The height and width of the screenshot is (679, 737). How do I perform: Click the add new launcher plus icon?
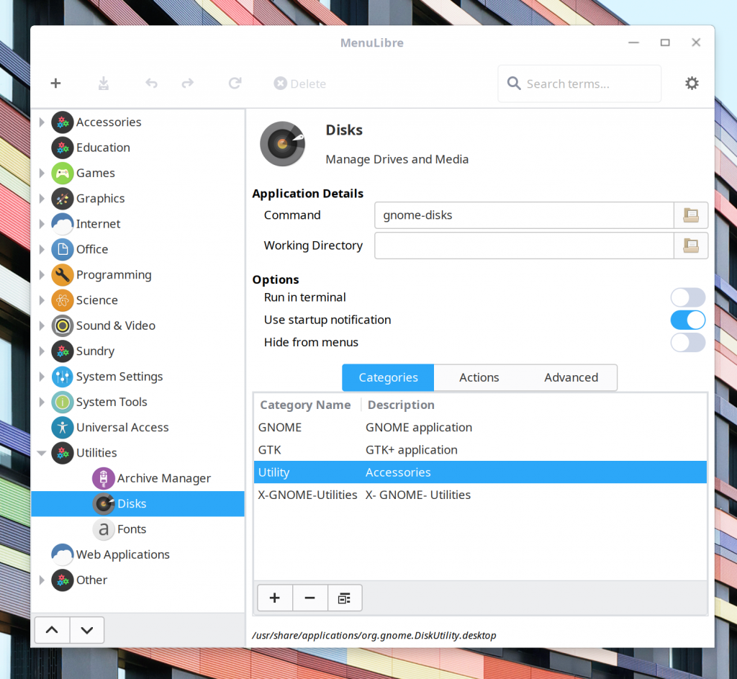click(55, 84)
